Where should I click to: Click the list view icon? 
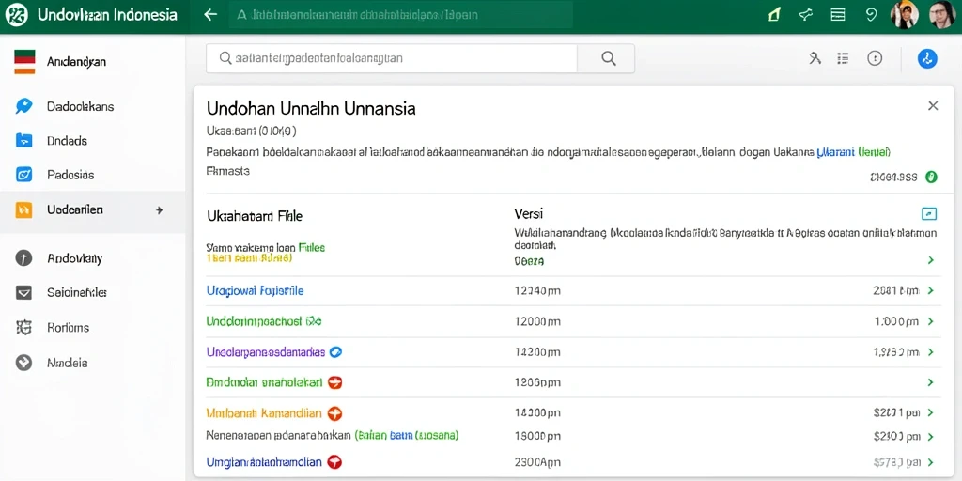coord(843,58)
